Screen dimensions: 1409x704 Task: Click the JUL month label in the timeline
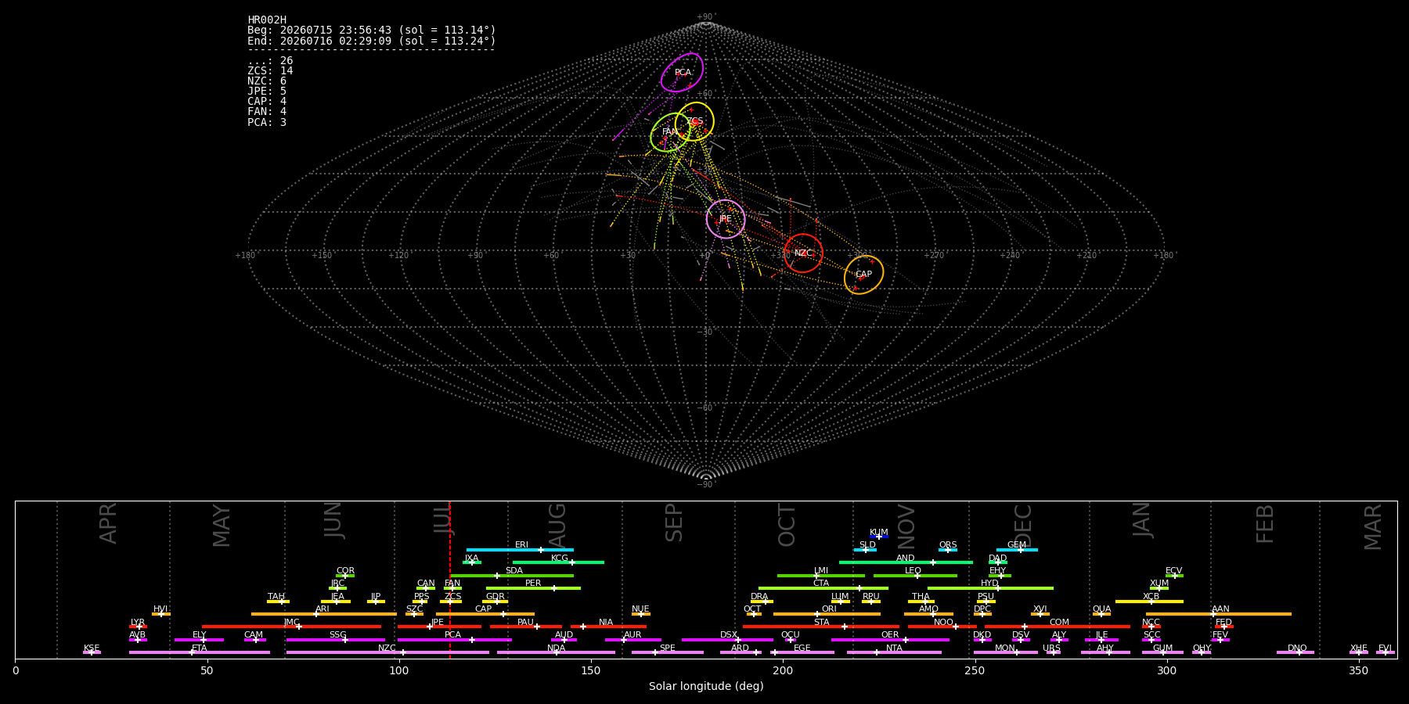coord(443,518)
